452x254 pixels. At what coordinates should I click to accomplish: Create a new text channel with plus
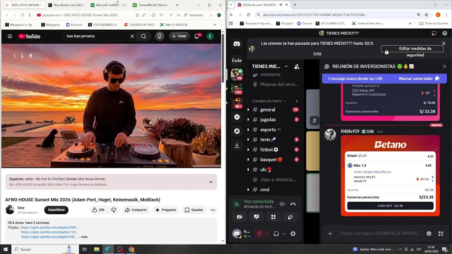click(297, 101)
